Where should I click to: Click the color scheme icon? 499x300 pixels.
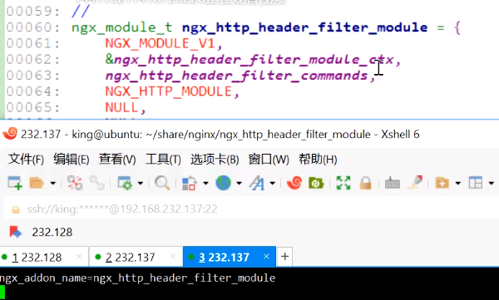[x=189, y=184]
